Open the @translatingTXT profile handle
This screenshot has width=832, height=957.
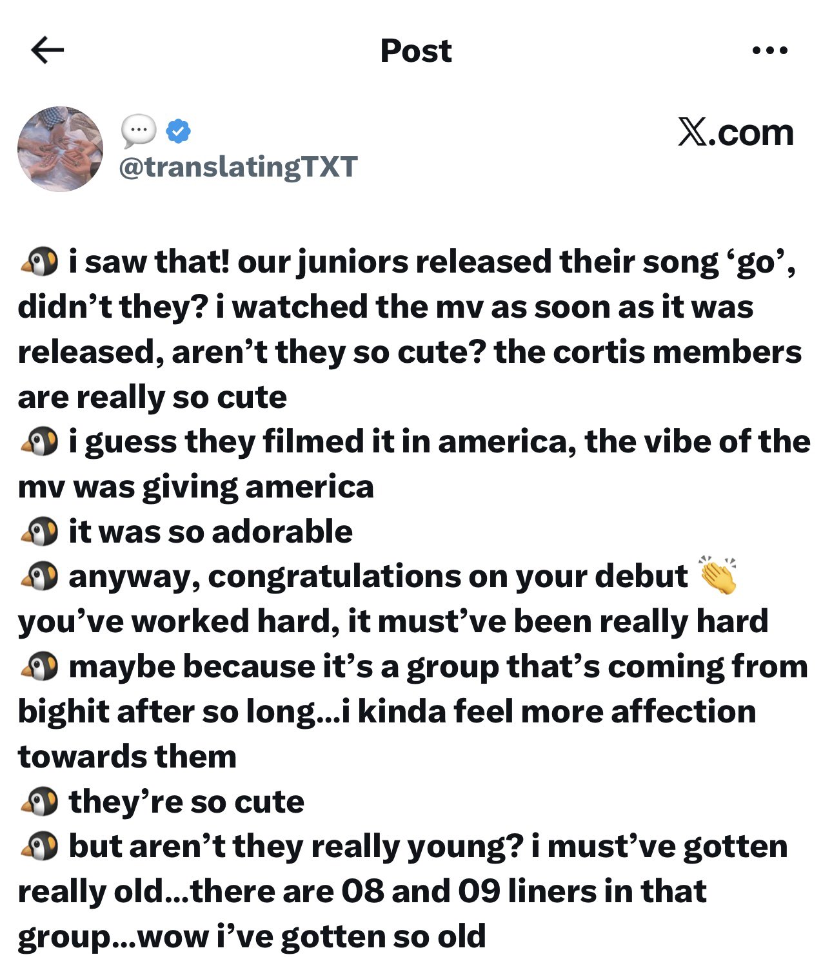(x=238, y=167)
